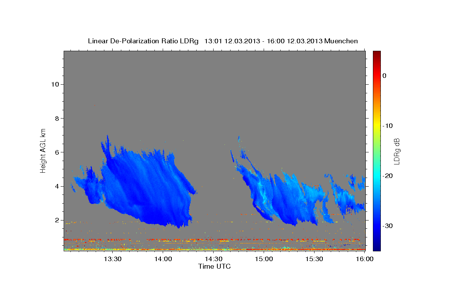Screen dimensions: 452x301
Task: Click the 'LDRg dB' colorbar label
Action: coord(396,151)
